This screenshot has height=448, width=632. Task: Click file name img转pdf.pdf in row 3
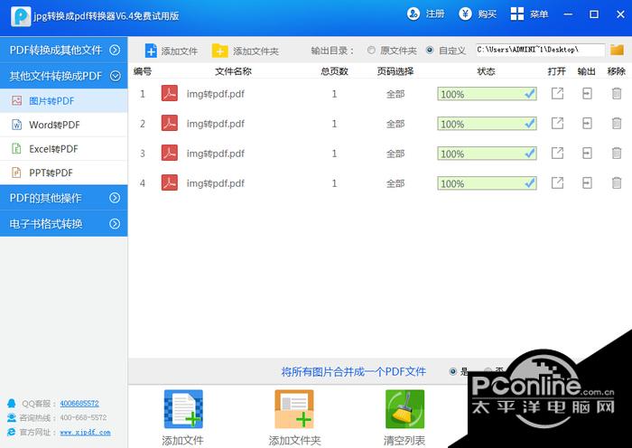point(215,154)
